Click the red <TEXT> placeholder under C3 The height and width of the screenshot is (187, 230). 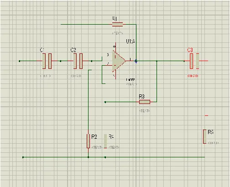coord(193,76)
